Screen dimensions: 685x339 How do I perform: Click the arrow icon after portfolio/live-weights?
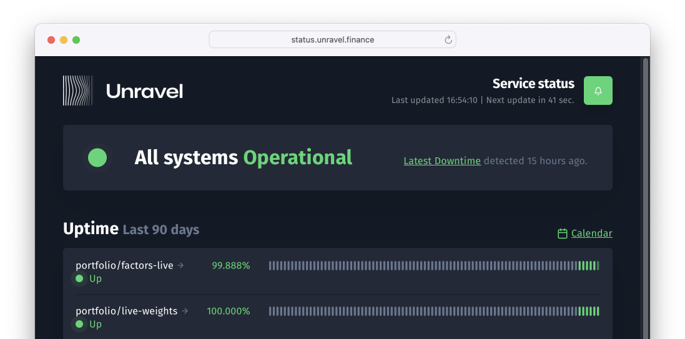click(185, 311)
